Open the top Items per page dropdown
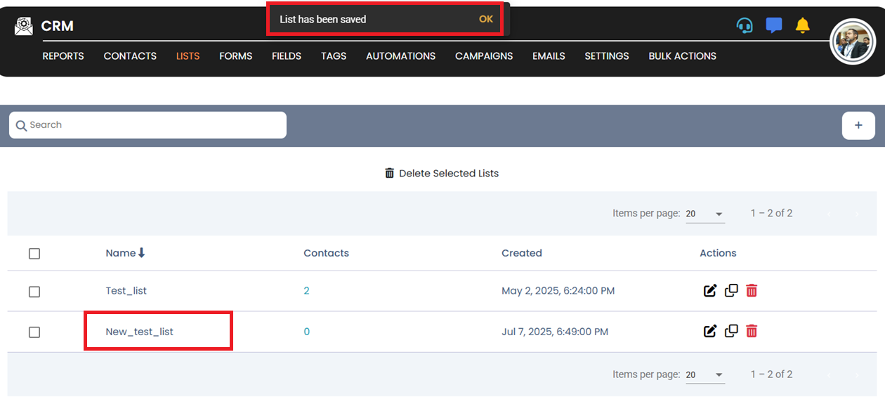 [705, 214]
